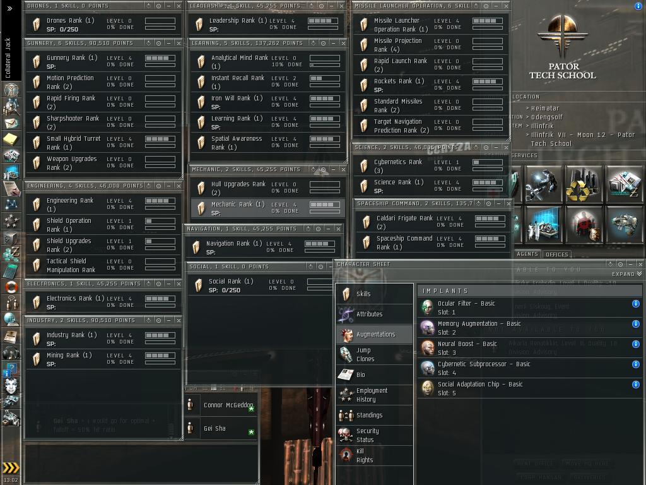Open the yellow notepad icon in sidebar
646x485 pixels.
11,139
